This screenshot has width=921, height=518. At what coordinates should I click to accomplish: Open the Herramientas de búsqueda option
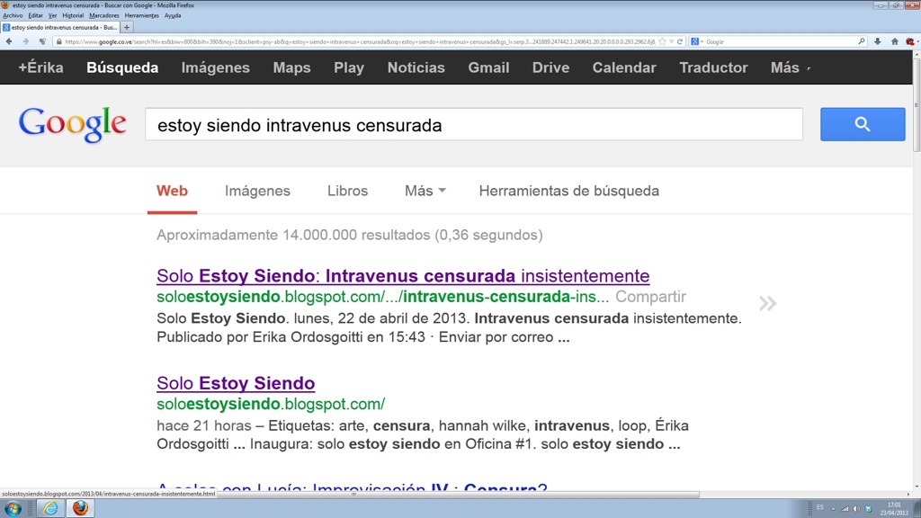tap(568, 191)
